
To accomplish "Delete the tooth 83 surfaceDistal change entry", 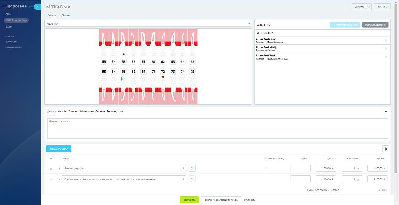I will [x=386, y=57].
